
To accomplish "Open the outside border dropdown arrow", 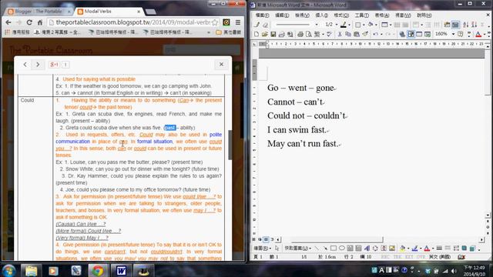I will (364, 25).
